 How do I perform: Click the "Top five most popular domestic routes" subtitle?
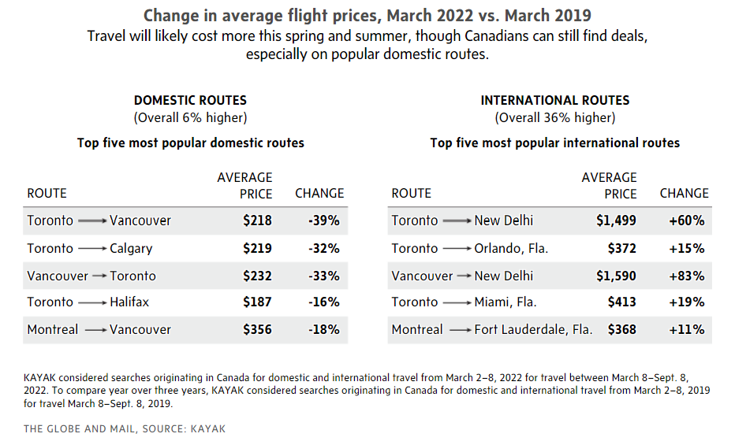(x=190, y=143)
